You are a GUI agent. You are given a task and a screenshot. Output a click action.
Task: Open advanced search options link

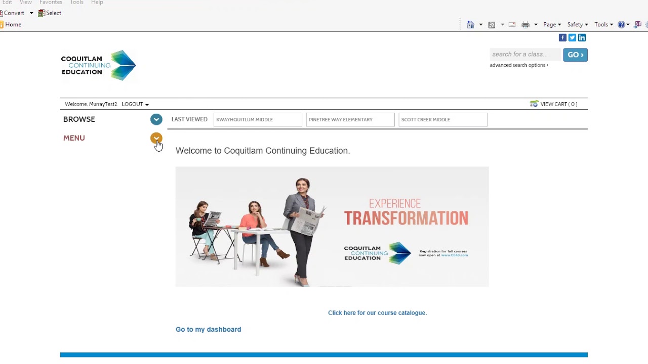[519, 65]
